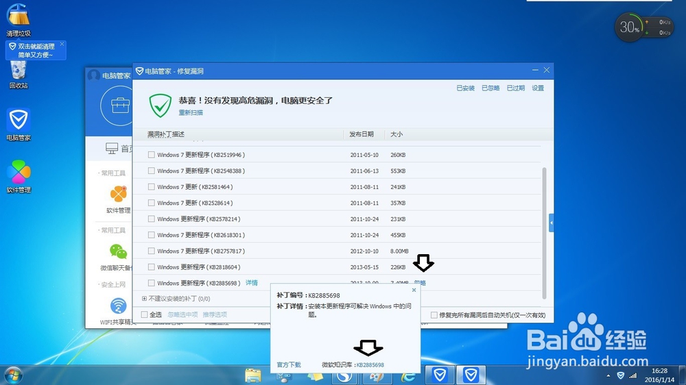This screenshot has width=686, height=385.
Task: Open the 软件管理 desktop shortcut icon
Action: [19, 172]
